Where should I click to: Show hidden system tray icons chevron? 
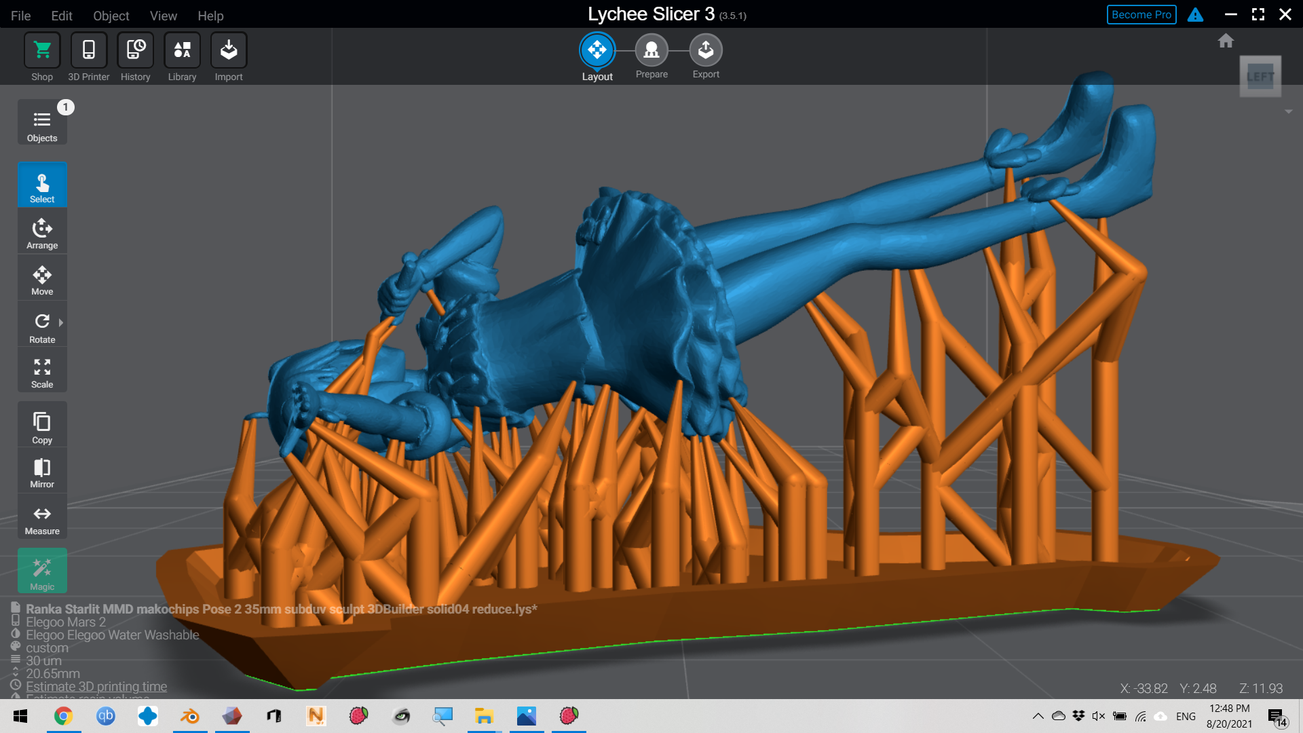(x=1038, y=716)
